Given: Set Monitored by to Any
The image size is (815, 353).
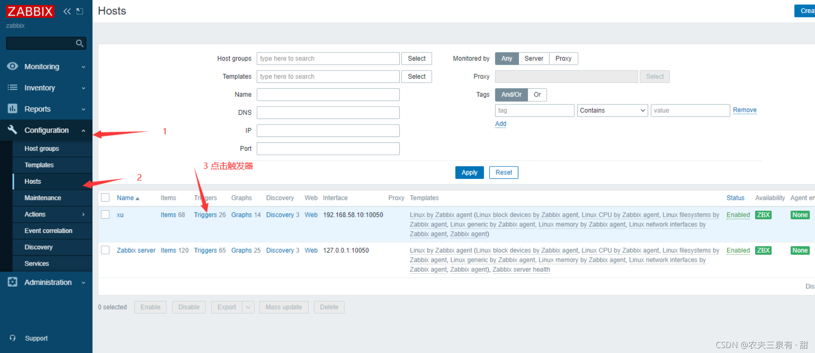Looking at the screenshot, I should [x=507, y=58].
